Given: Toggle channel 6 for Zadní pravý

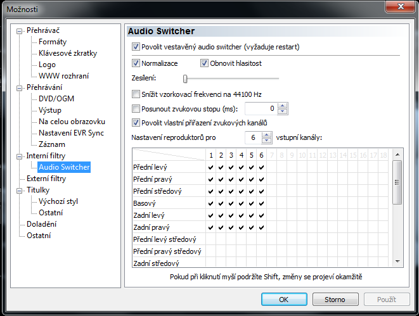Looking at the screenshot, I should (x=261, y=227).
